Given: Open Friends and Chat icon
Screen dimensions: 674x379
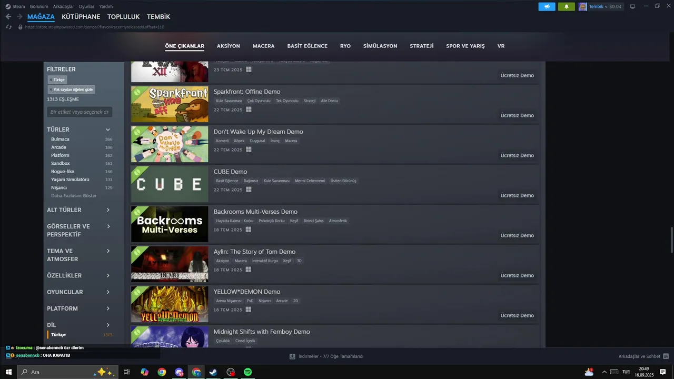Looking at the screenshot, I should coord(666,356).
